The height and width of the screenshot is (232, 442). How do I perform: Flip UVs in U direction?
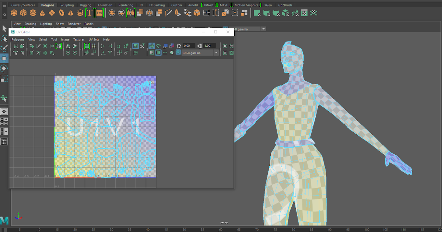pyautogui.click(x=68, y=46)
